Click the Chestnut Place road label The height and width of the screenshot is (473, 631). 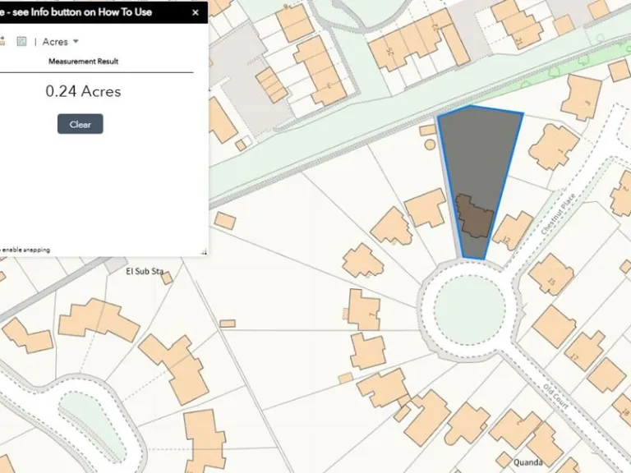pyautogui.click(x=560, y=212)
